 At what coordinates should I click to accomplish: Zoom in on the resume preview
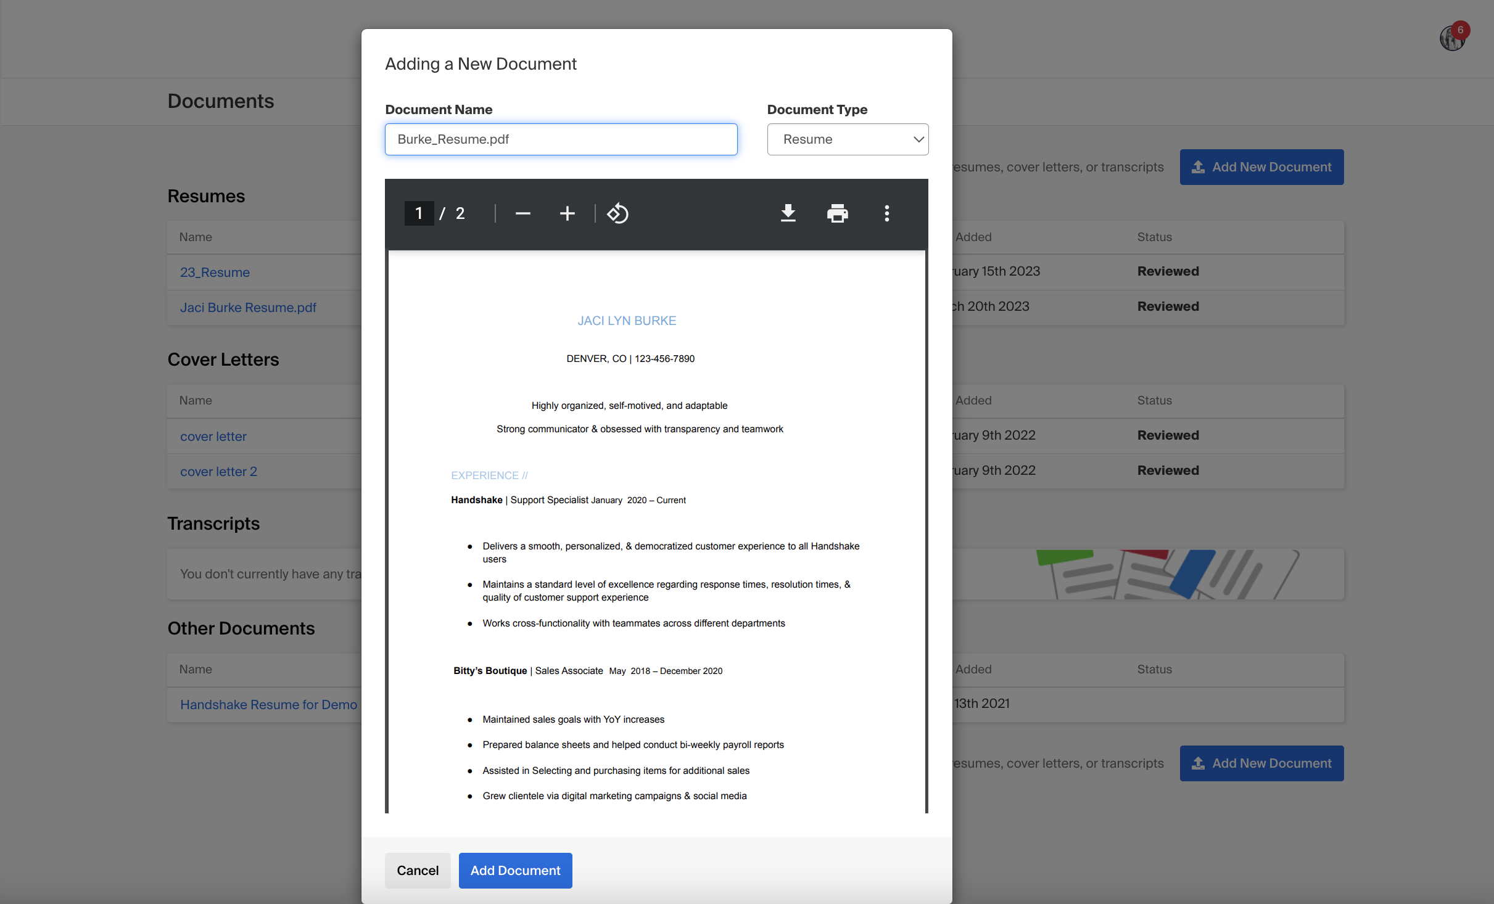point(566,213)
